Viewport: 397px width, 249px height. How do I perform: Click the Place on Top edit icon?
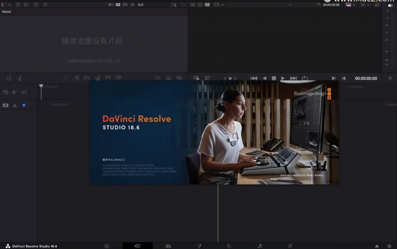pos(108,78)
